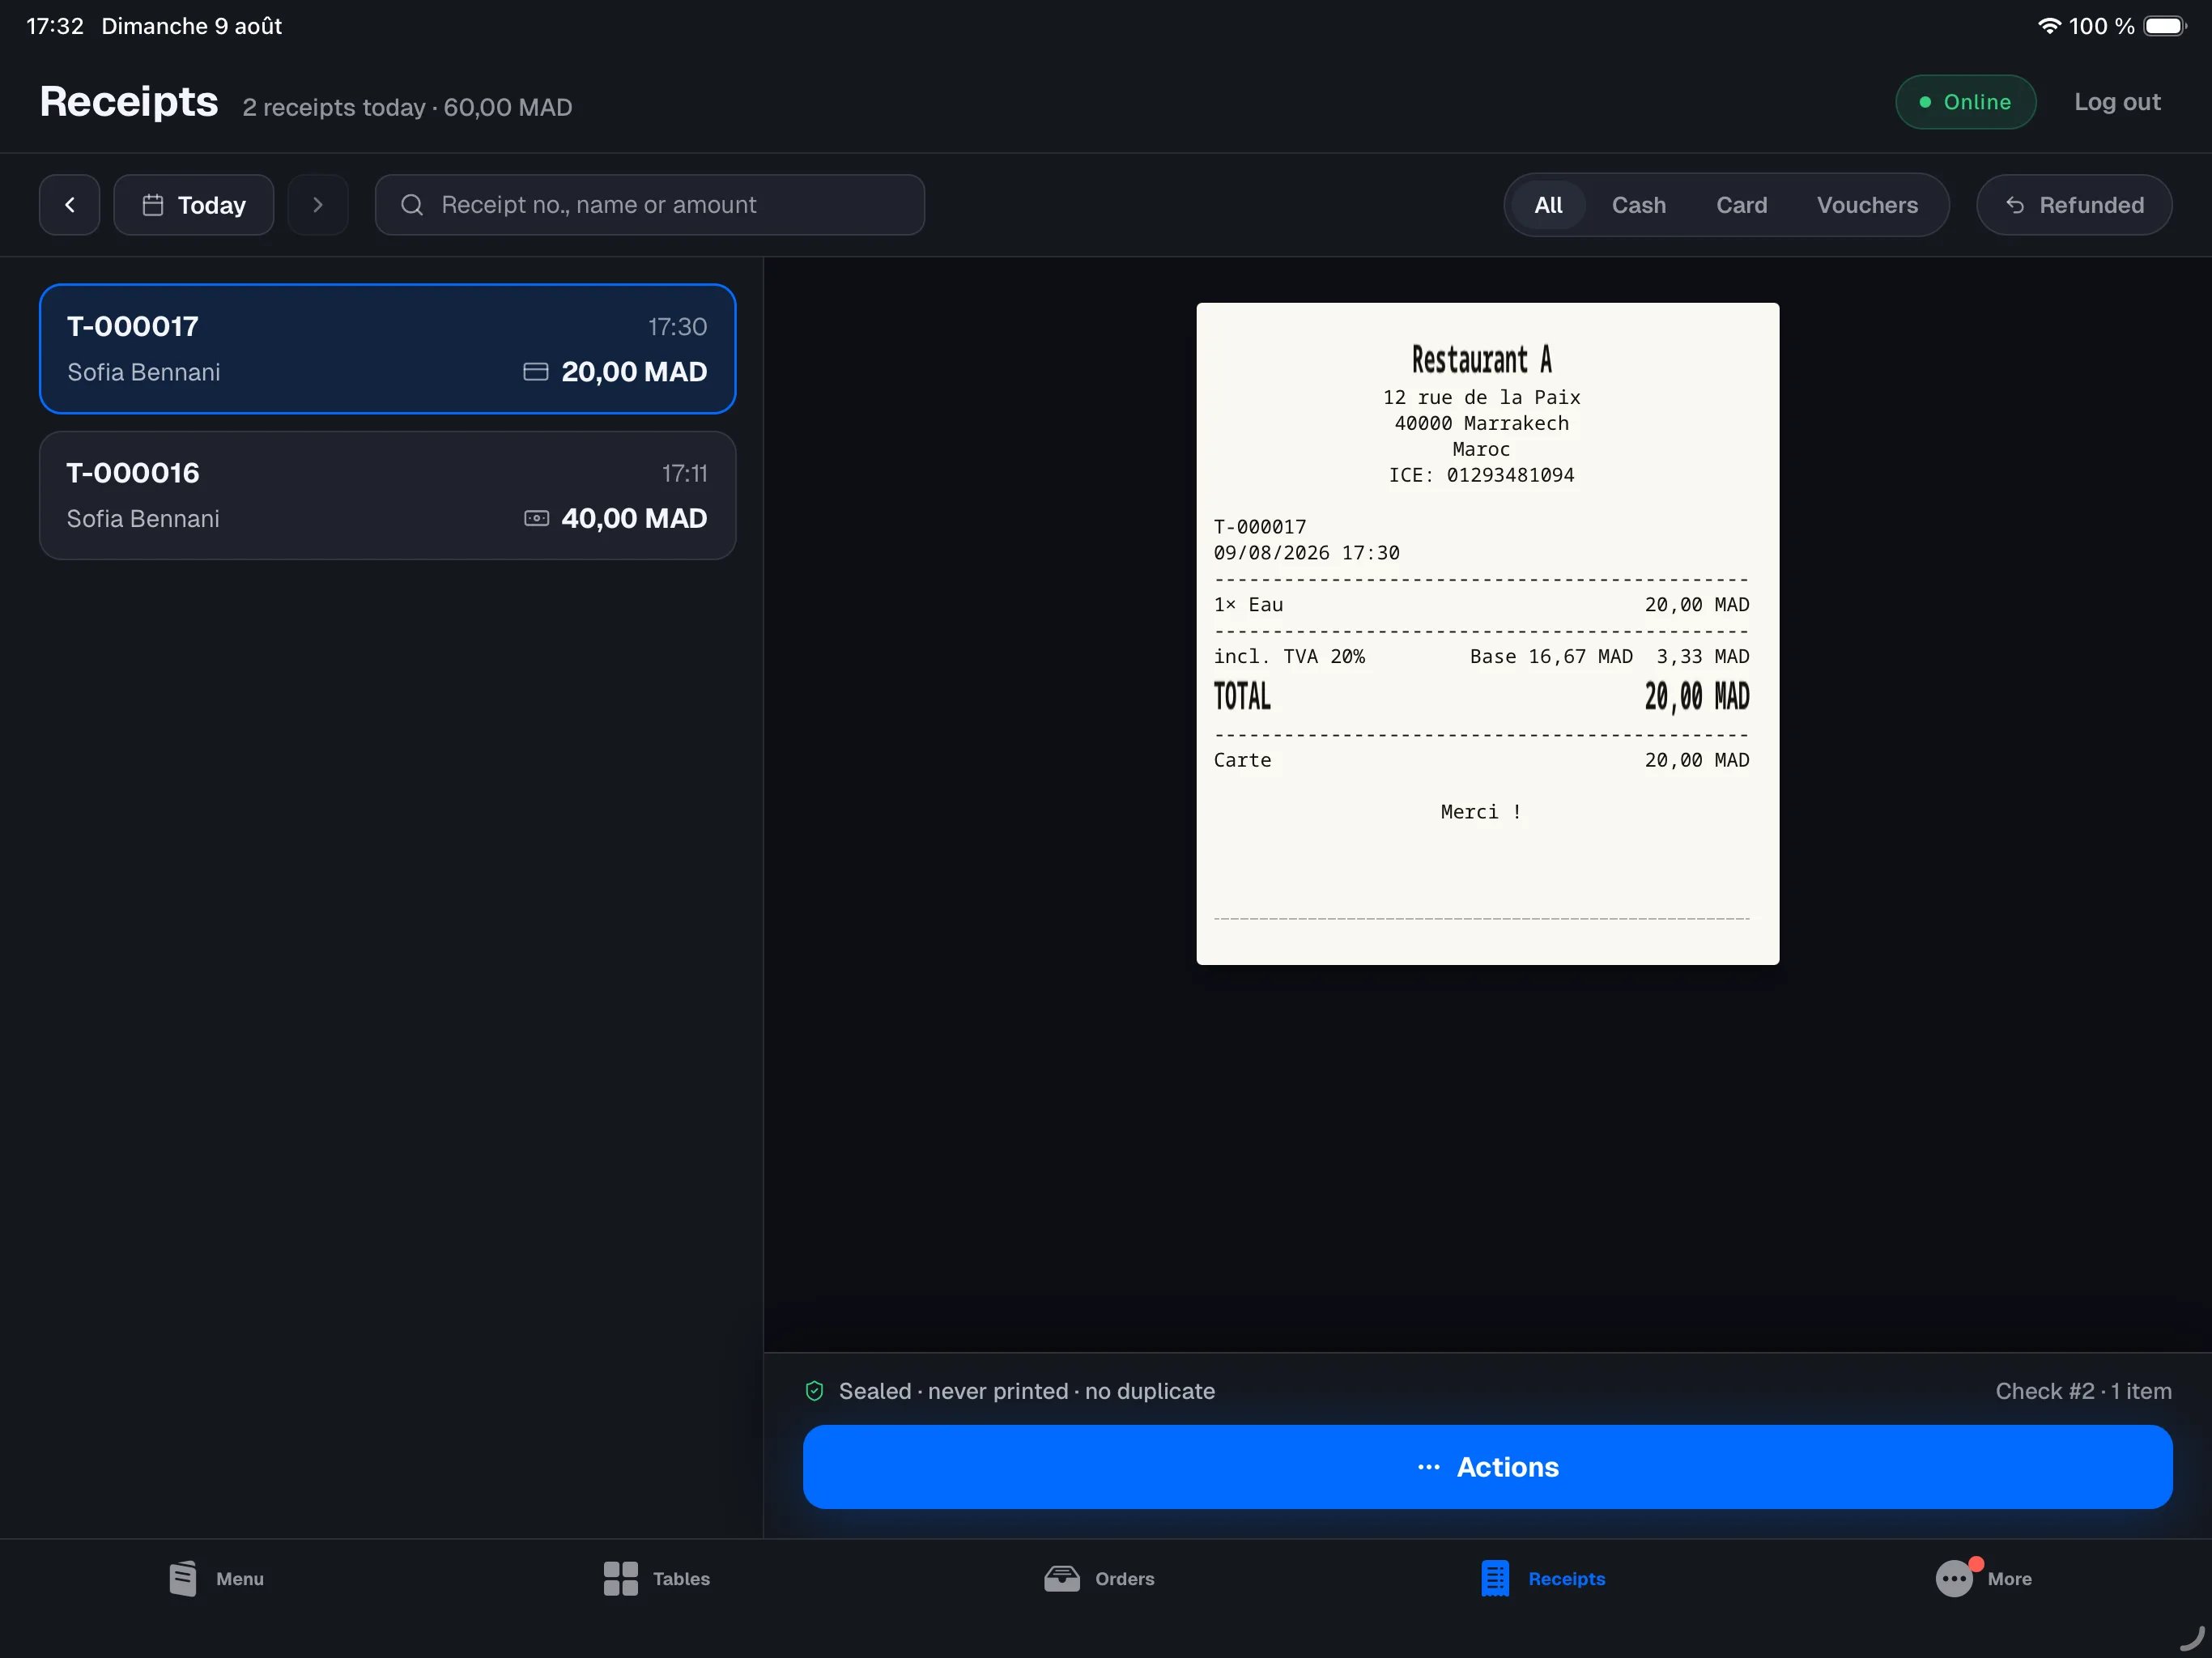Click the Tables grid icon
The width and height of the screenshot is (2212, 1658).
[621, 1579]
